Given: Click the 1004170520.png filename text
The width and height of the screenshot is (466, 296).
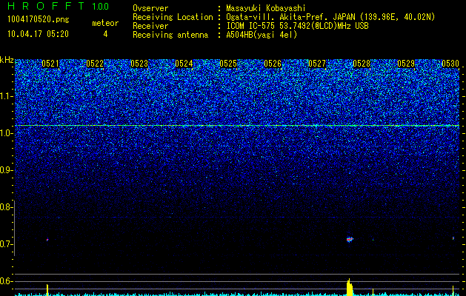Looking at the screenshot, I should coord(39,19).
